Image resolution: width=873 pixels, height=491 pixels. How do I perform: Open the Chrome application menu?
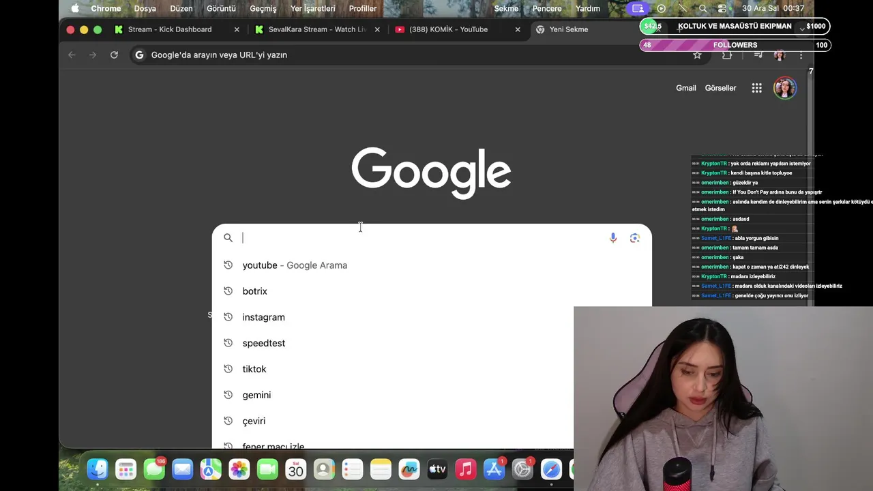pyautogui.click(x=106, y=8)
